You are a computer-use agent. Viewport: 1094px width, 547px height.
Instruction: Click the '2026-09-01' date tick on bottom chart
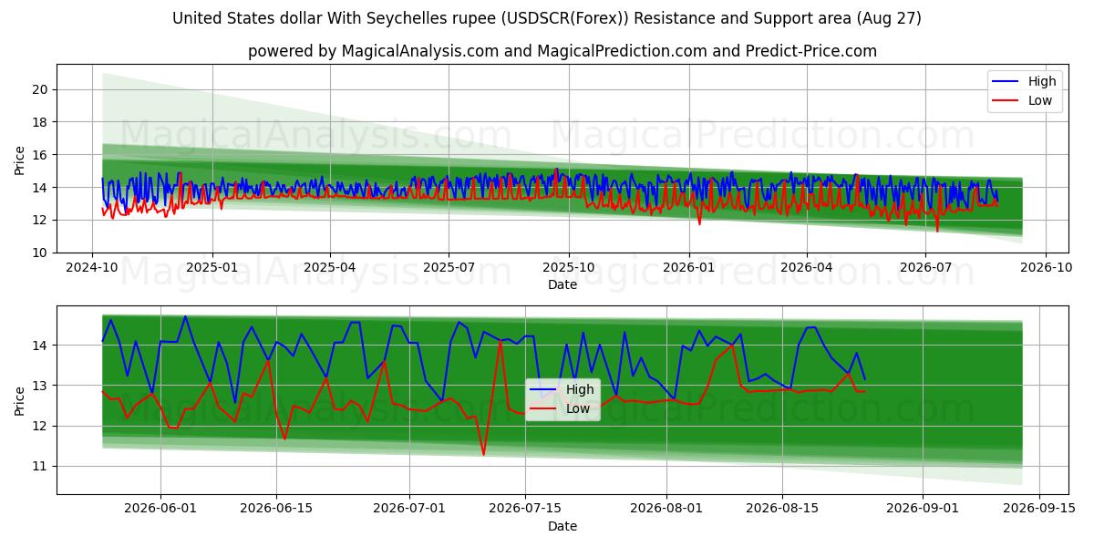coord(923,511)
